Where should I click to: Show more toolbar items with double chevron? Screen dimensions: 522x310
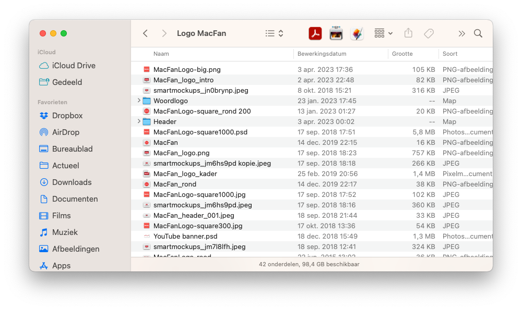coord(461,33)
